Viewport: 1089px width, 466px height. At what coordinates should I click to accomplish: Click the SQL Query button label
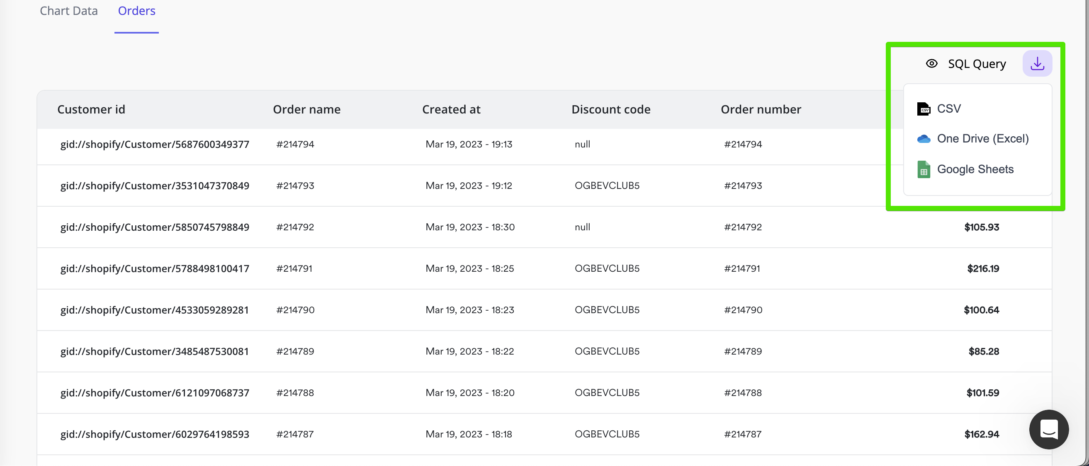pyautogui.click(x=977, y=64)
